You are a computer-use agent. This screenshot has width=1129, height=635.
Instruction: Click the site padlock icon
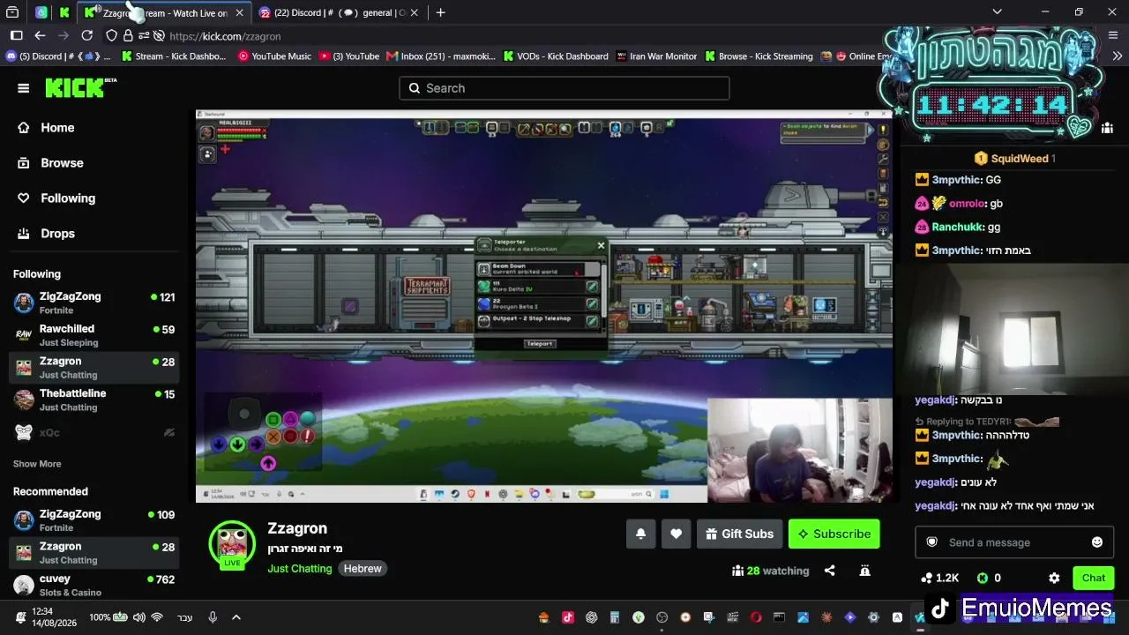click(x=128, y=36)
